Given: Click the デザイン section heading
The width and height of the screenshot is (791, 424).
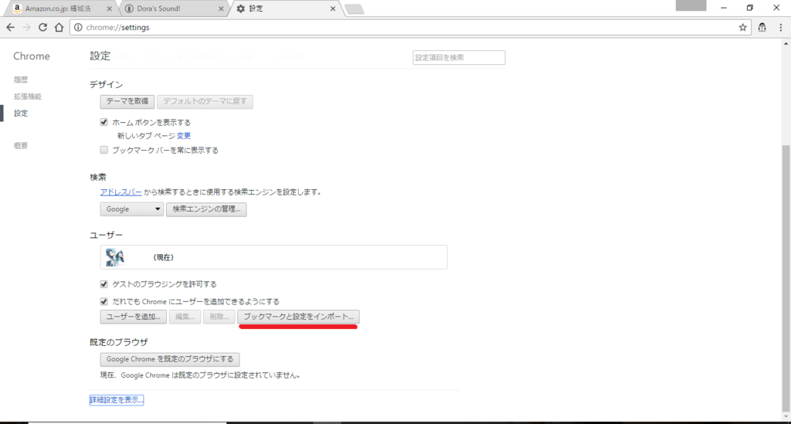Looking at the screenshot, I should tap(107, 85).
